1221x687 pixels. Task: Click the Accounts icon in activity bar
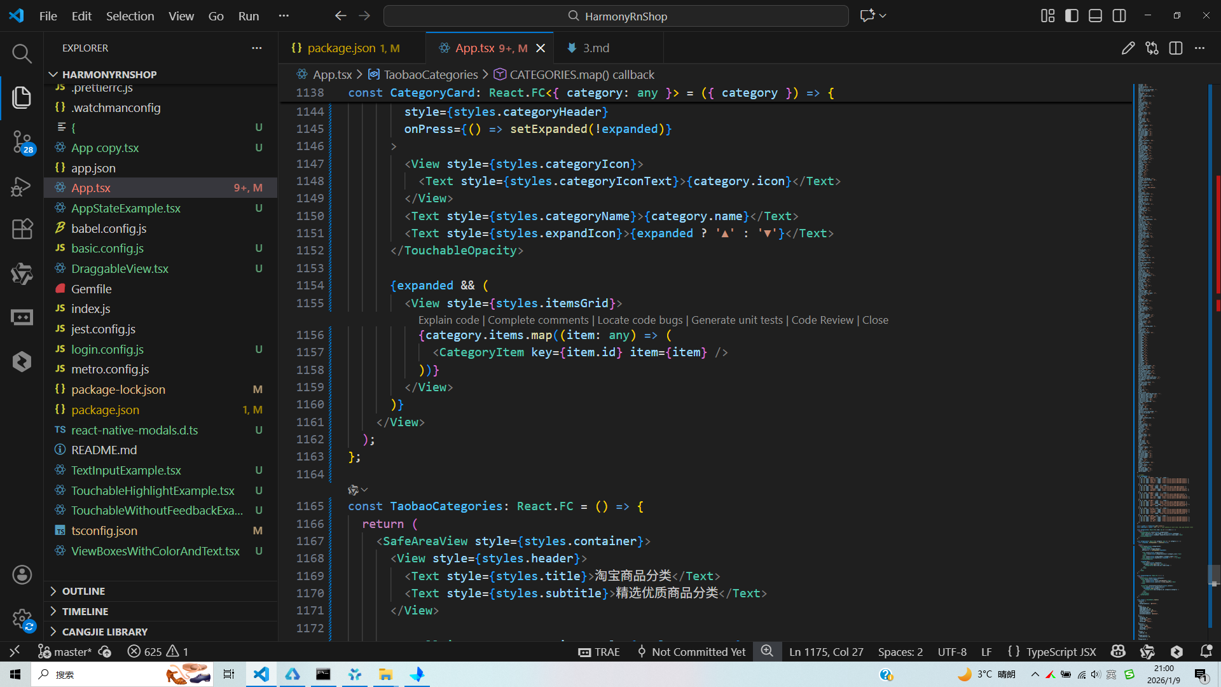click(x=22, y=575)
